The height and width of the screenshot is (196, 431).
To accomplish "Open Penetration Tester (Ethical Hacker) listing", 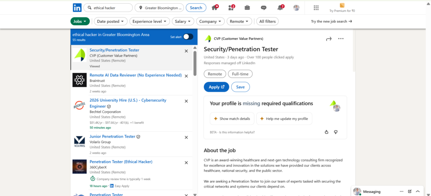I will pos(121,162).
